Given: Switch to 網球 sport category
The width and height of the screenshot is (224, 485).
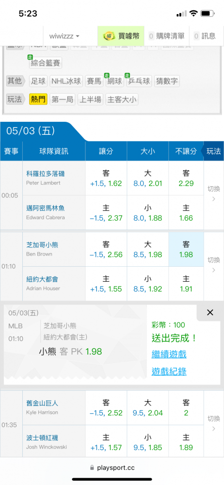Looking at the screenshot, I should 114,81.
